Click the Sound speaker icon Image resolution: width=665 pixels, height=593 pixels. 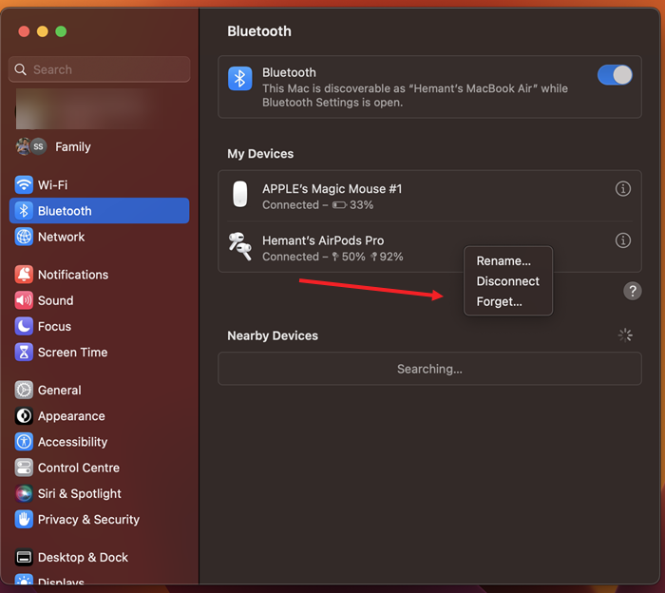pyautogui.click(x=24, y=300)
